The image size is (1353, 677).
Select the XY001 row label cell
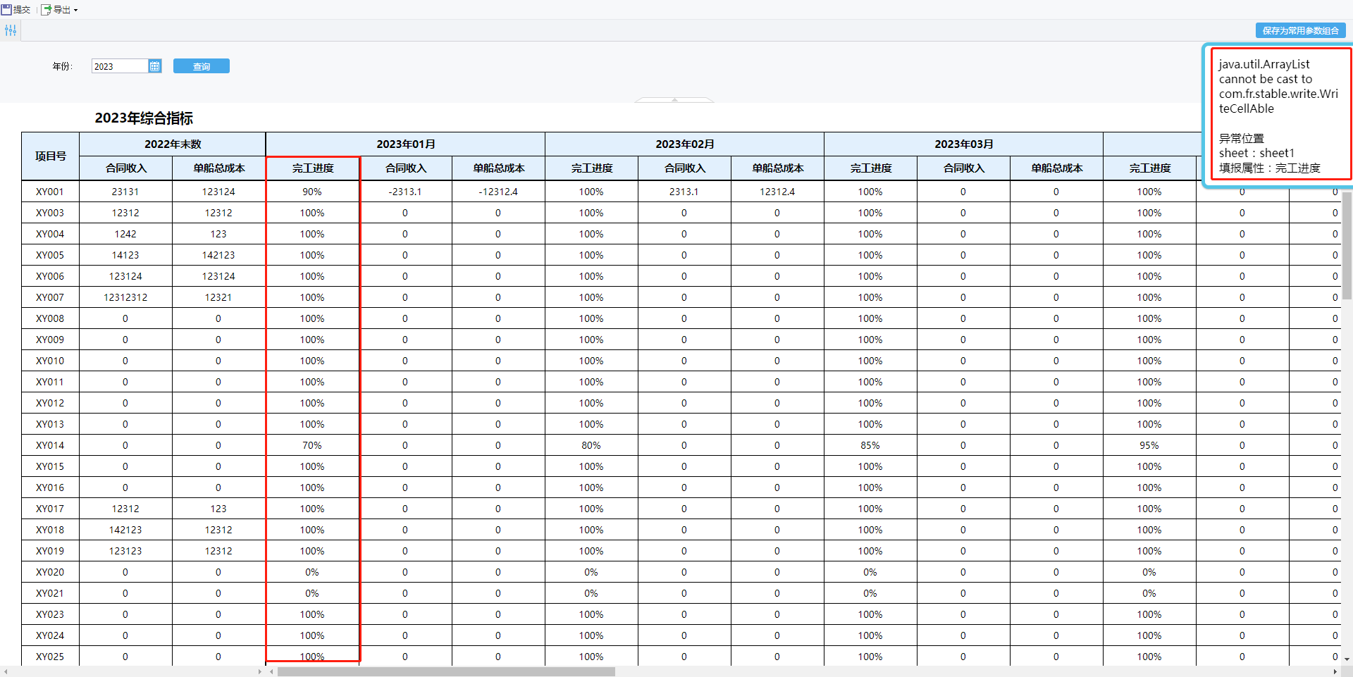point(50,192)
